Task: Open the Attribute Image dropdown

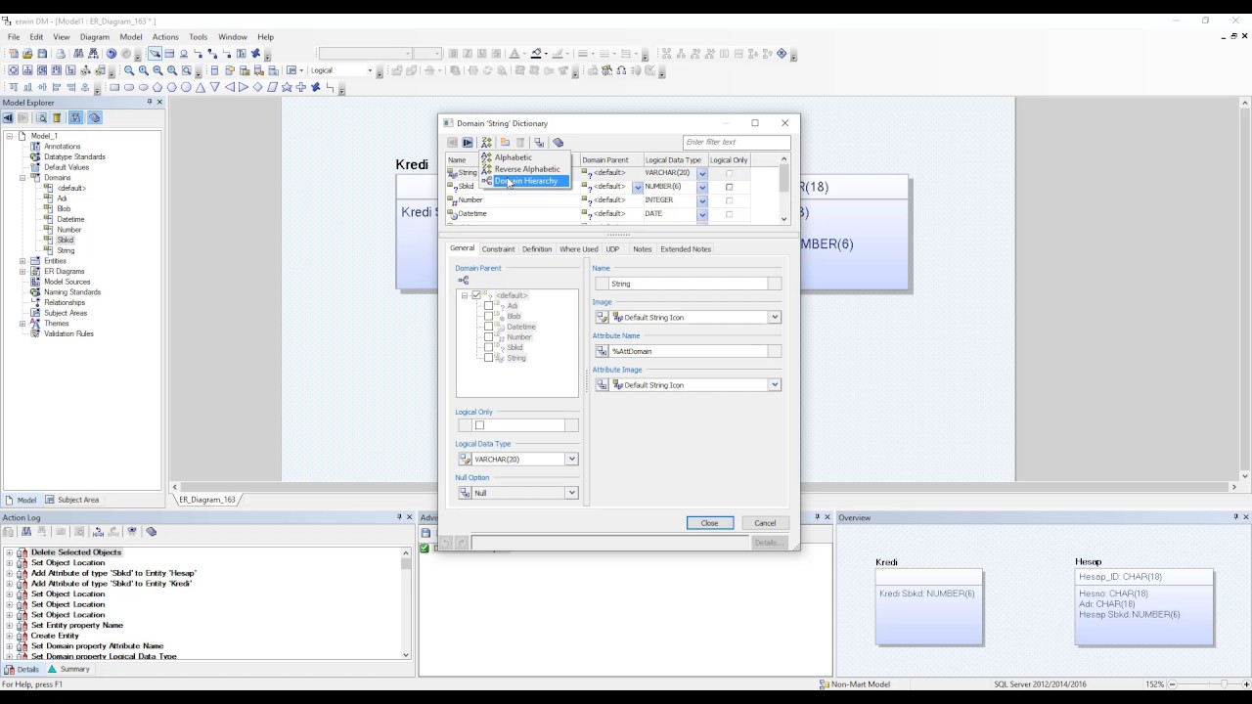Action: [x=775, y=385]
